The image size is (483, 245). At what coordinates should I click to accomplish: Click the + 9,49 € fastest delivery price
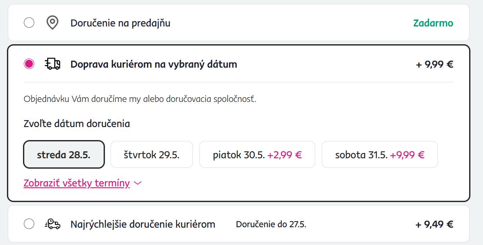tap(434, 224)
